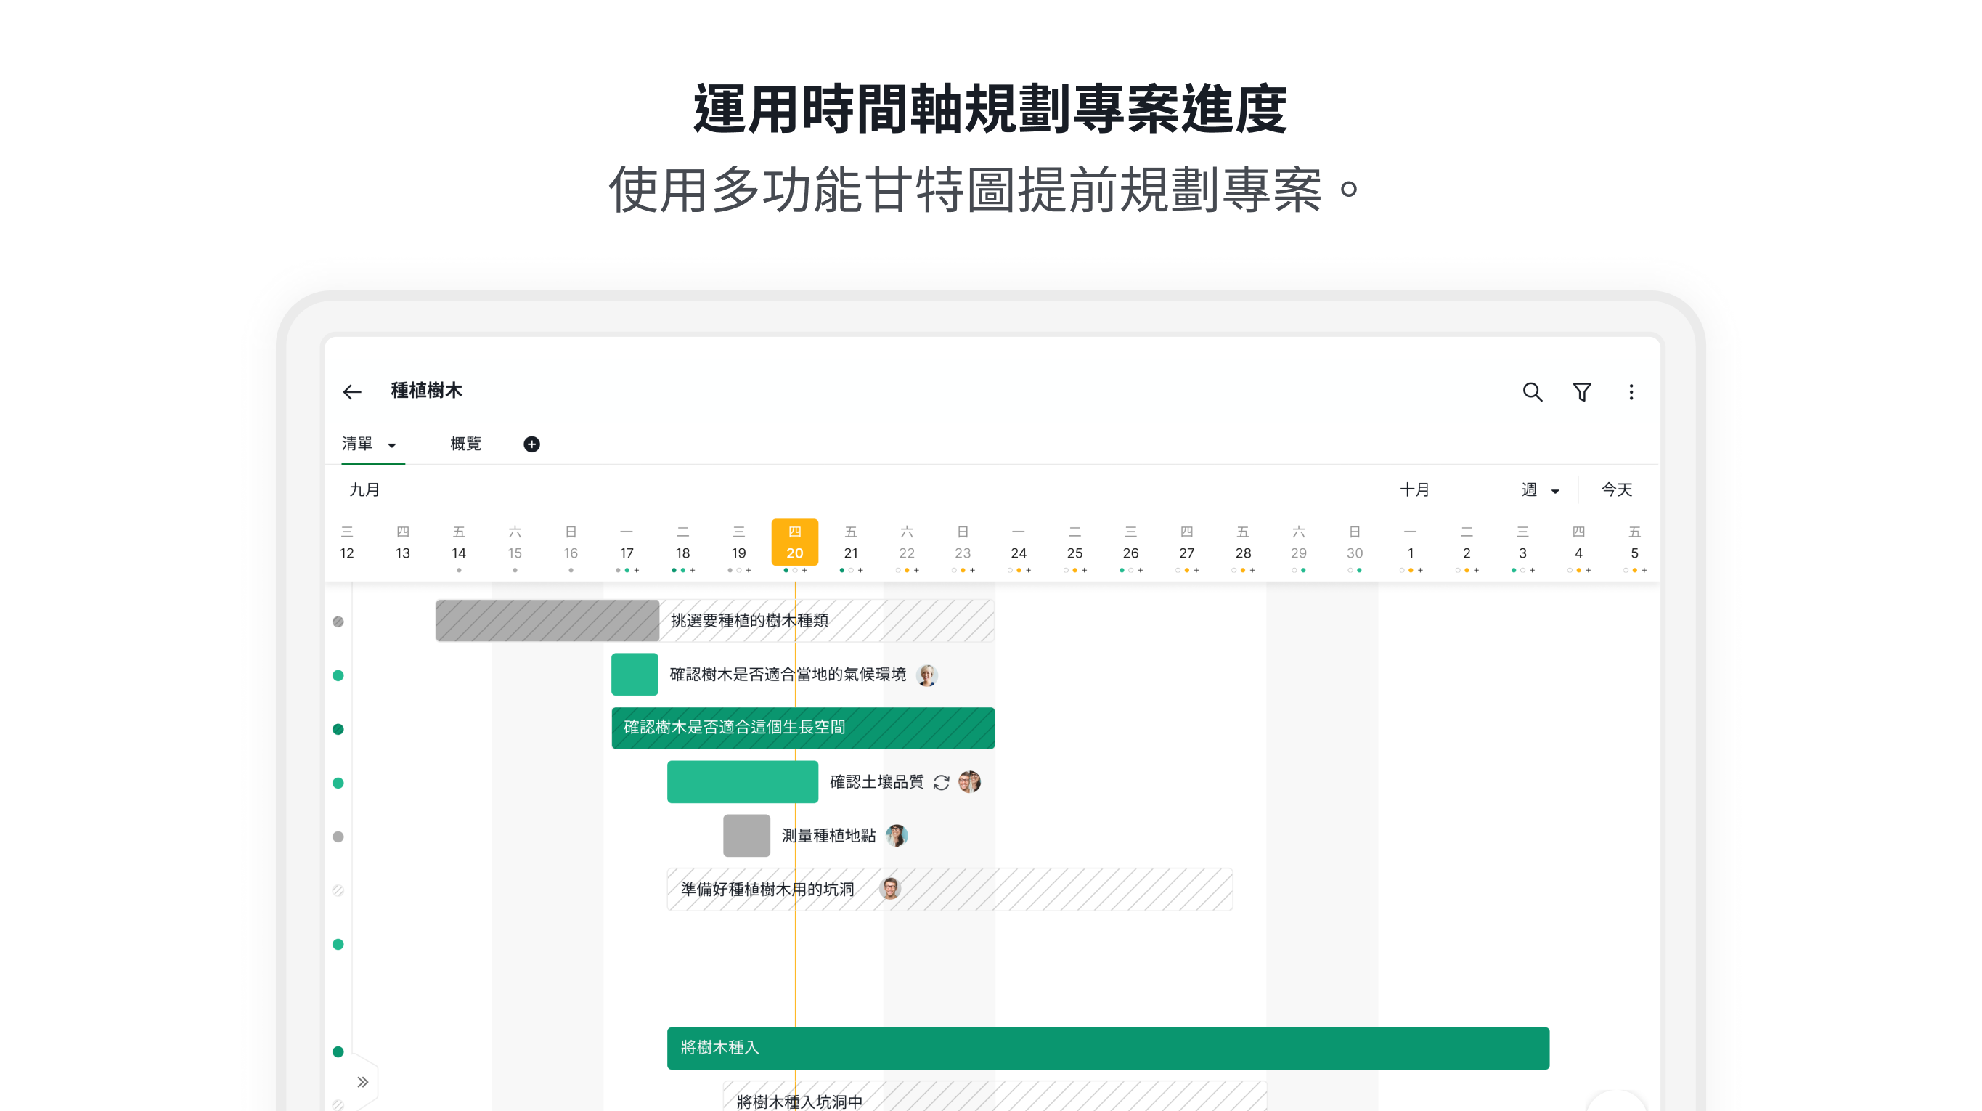The image size is (1982, 1111).
Task: Go back using the left arrow icon
Action: tap(351, 391)
